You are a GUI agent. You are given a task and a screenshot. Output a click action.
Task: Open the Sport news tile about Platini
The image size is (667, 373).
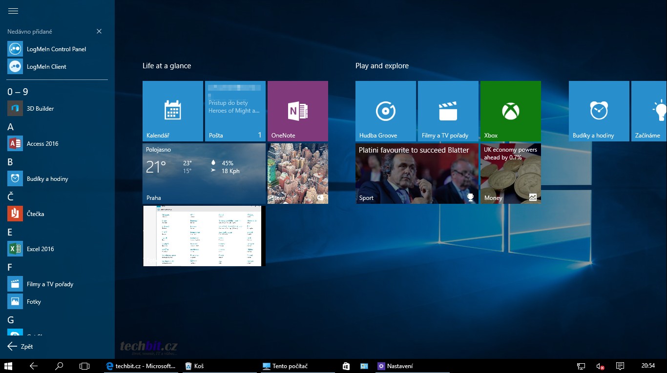pos(417,174)
